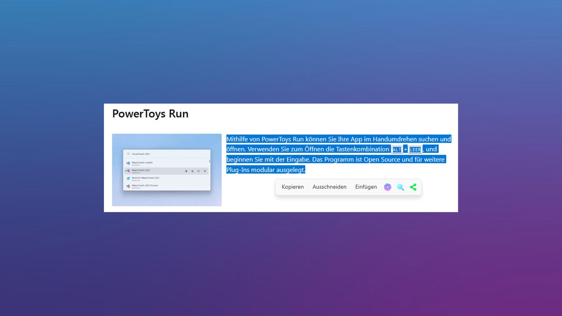
Task: Click the ALT key badge in text
Action: (397, 149)
